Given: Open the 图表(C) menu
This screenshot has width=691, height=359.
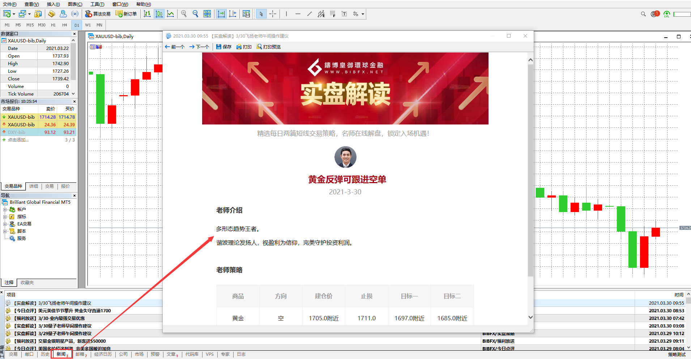Looking at the screenshot, I should [75, 4].
